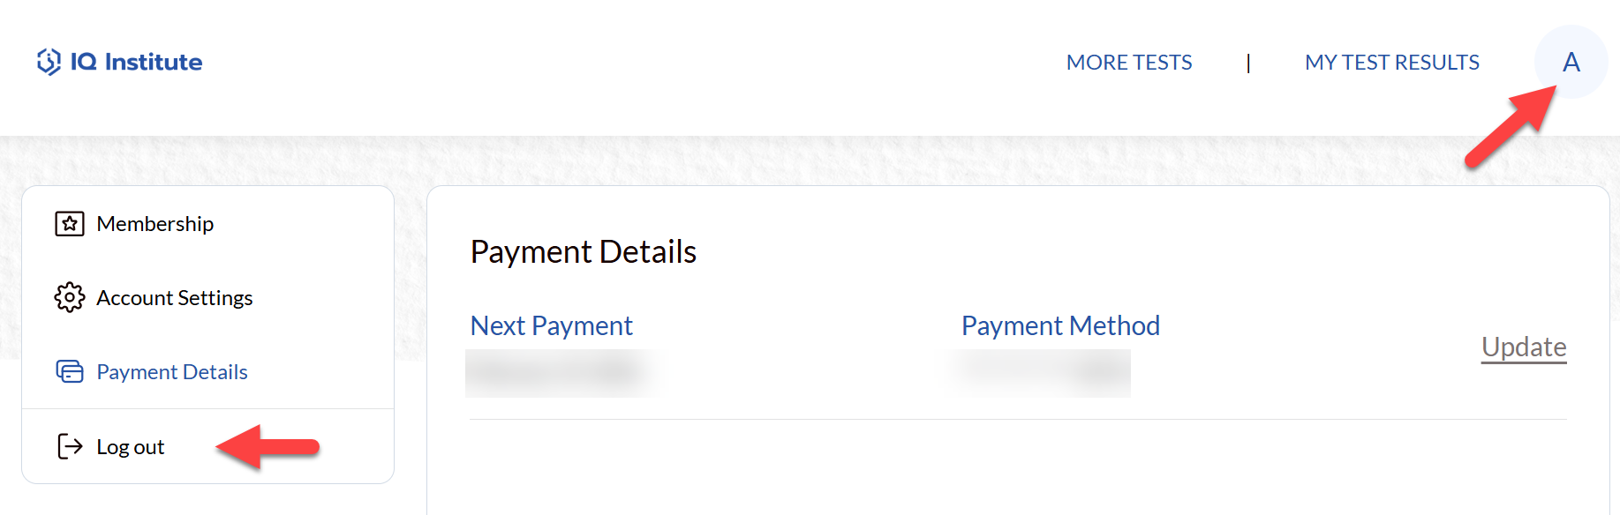This screenshot has width=1620, height=515.
Task: Click the IQ Institute brand name text
Action: 137,62
